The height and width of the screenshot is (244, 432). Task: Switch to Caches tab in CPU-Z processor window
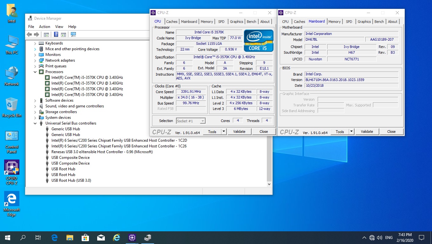(172, 22)
